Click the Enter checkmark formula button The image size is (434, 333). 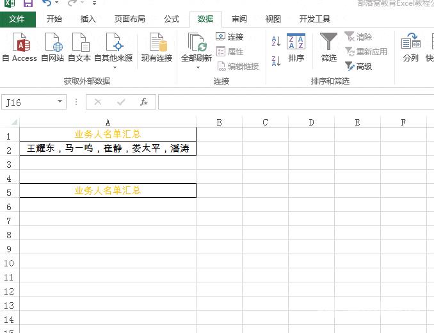pyautogui.click(x=121, y=102)
